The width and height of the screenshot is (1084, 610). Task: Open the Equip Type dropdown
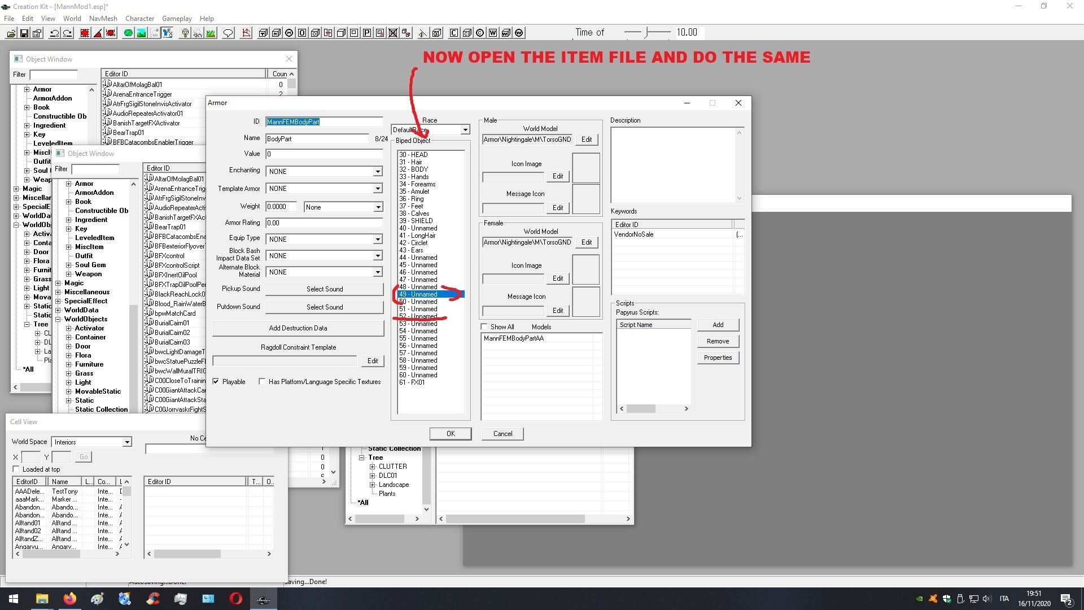pos(378,239)
